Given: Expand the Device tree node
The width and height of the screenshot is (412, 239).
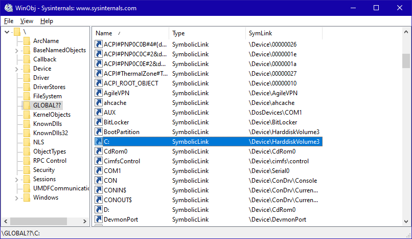Looking at the screenshot, I should [17, 69].
